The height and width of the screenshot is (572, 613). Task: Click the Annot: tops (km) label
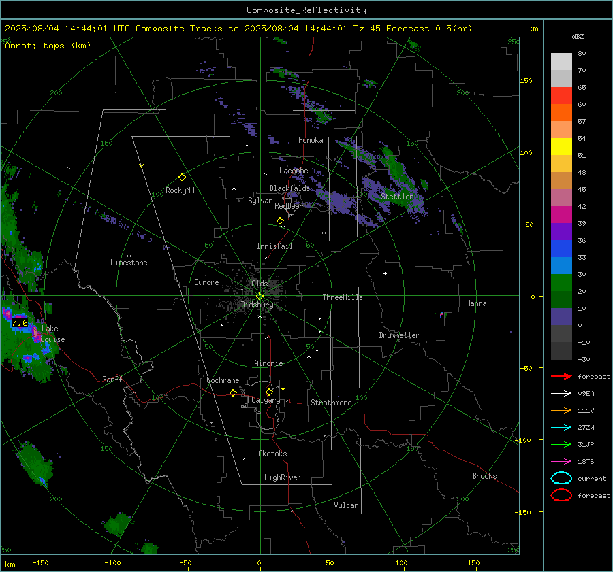[x=48, y=46]
